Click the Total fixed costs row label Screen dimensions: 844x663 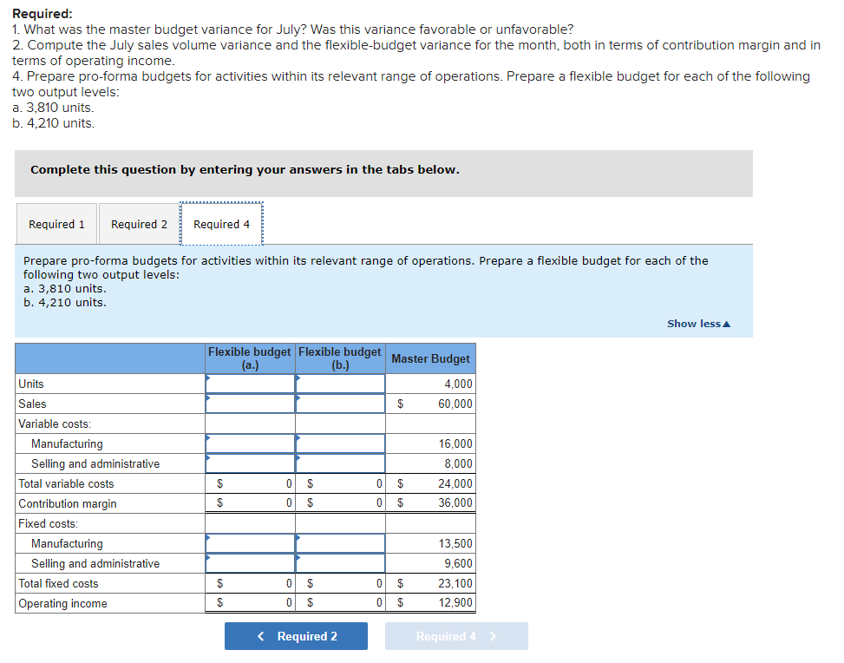pos(58,583)
